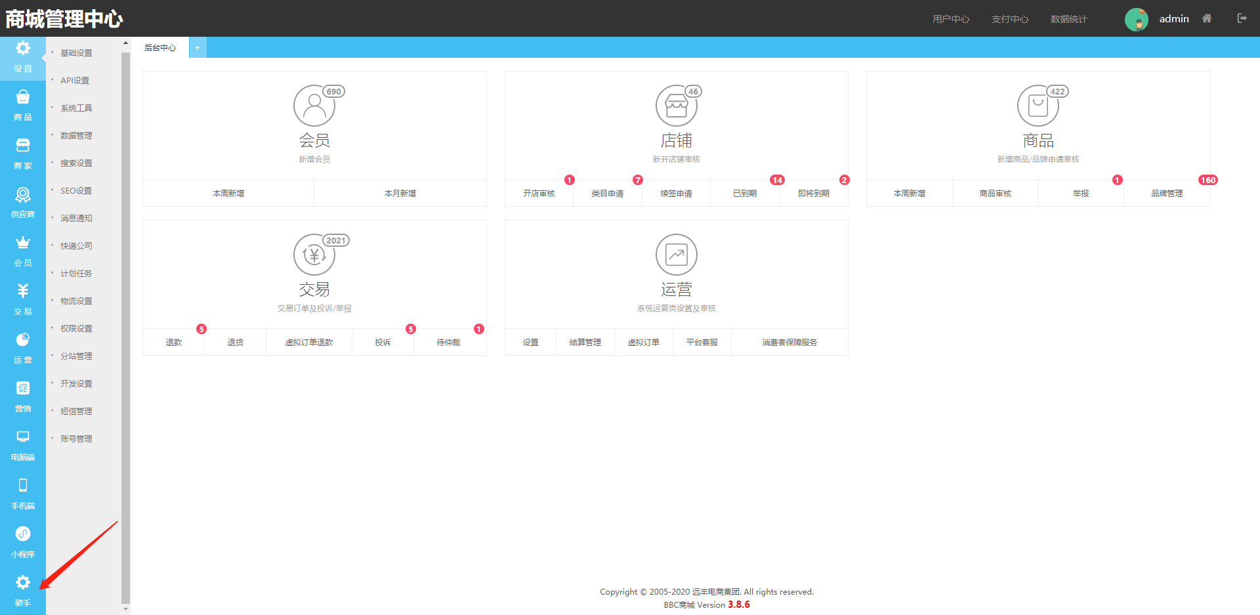
Task: Click the 会员 person circle icon
Action: (x=314, y=106)
